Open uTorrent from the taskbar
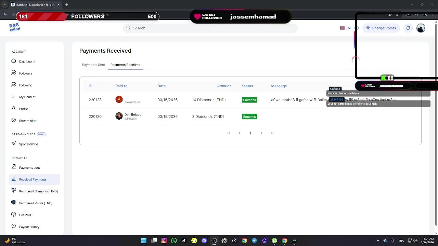This screenshot has height=246, width=438. (274, 241)
